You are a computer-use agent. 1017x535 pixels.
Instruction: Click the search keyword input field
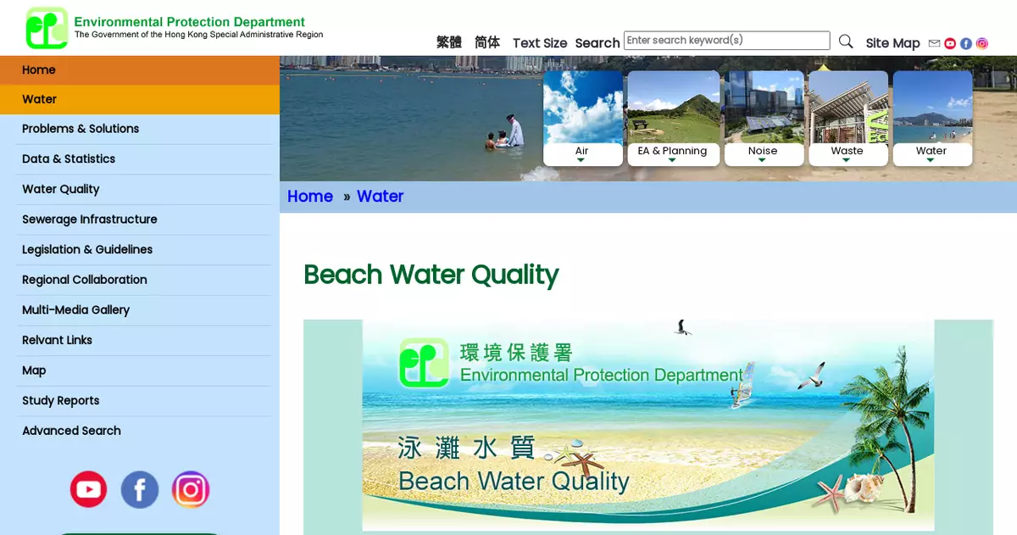pyautogui.click(x=726, y=41)
